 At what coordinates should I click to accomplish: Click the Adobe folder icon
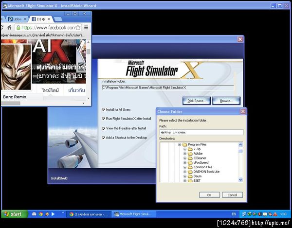coord(190,154)
